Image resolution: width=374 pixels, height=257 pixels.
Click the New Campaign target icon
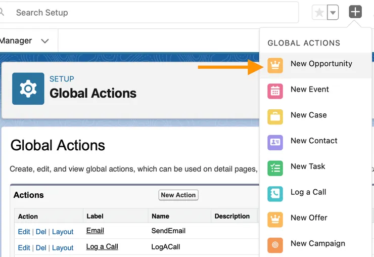coord(275,245)
